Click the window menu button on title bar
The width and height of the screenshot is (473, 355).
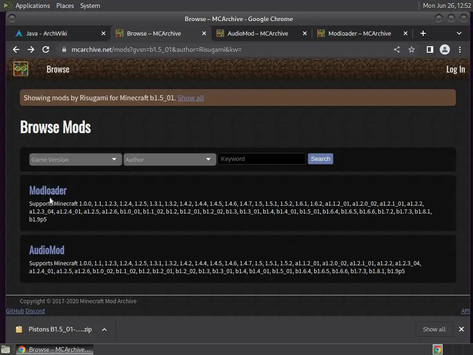click(x=12, y=18)
